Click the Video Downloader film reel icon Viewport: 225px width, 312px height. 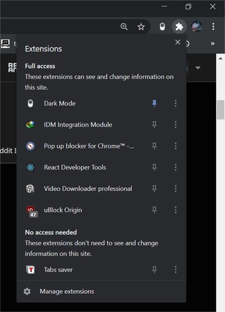click(30, 188)
